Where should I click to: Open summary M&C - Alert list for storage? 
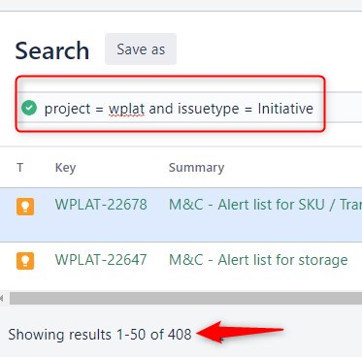(258, 260)
